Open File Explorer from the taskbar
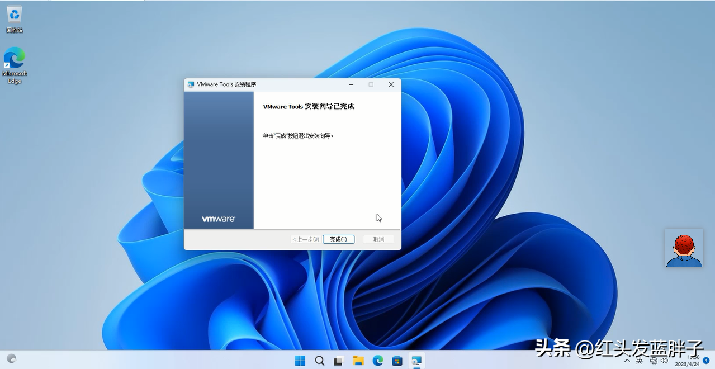This screenshot has height=369, width=715. point(358,361)
